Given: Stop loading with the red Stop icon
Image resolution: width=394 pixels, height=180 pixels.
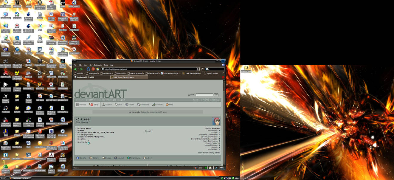Looking at the screenshot, I should pyautogui.click(x=93, y=69).
